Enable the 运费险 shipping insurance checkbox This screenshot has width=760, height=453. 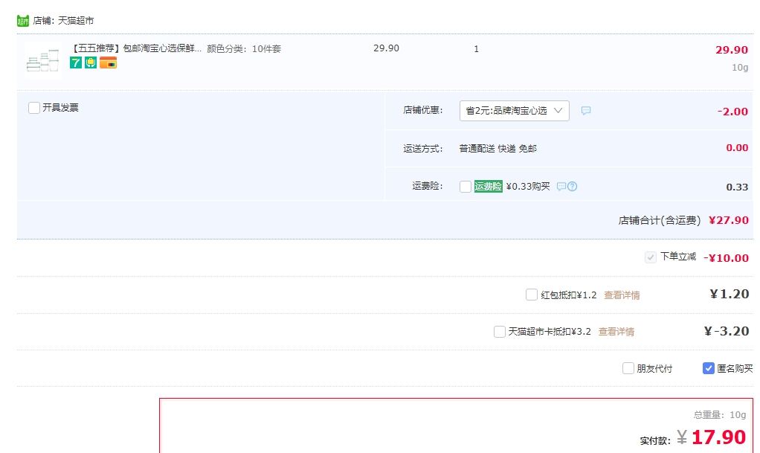tap(466, 187)
